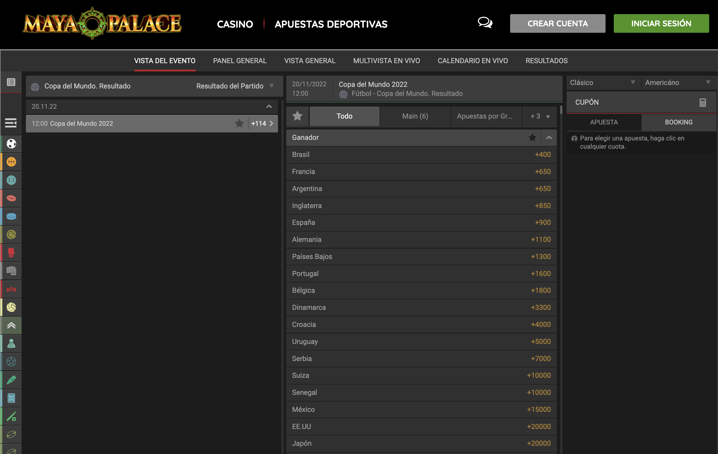Screen dimensions: 718x454
Task: Click the hamburger menu icon in sidebar
Action: click(11, 123)
